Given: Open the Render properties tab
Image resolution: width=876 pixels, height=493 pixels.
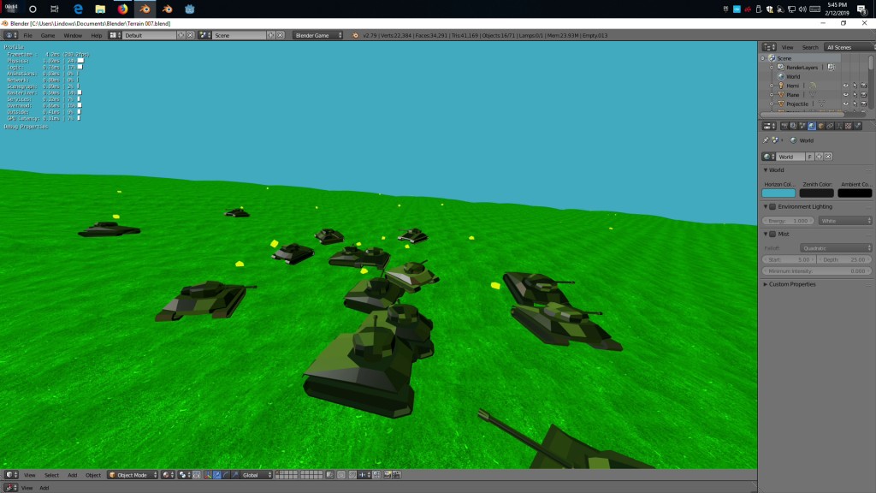Looking at the screenshot, I should pyautogui.click(x=784, y=126).
